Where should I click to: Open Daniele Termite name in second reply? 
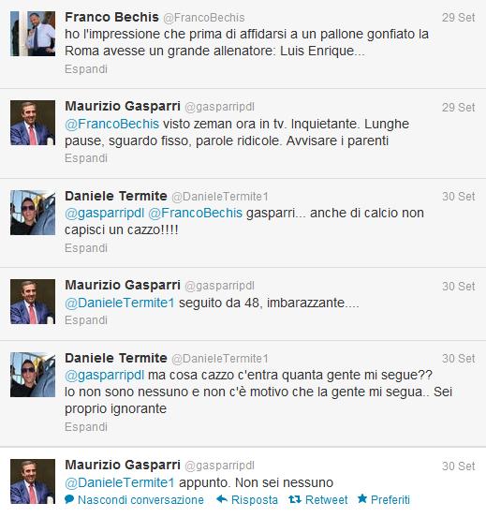pos(116,358)
